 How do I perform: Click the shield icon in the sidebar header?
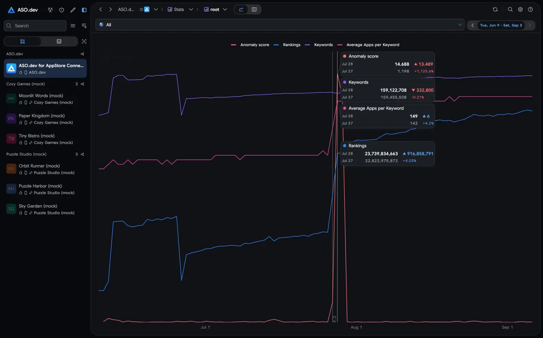point(61,10)
